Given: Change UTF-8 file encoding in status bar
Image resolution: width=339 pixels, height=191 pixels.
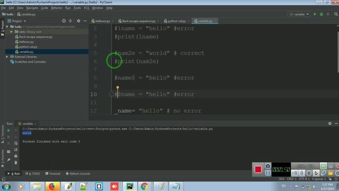Looking at the screenshot, I should click(304, 179).
